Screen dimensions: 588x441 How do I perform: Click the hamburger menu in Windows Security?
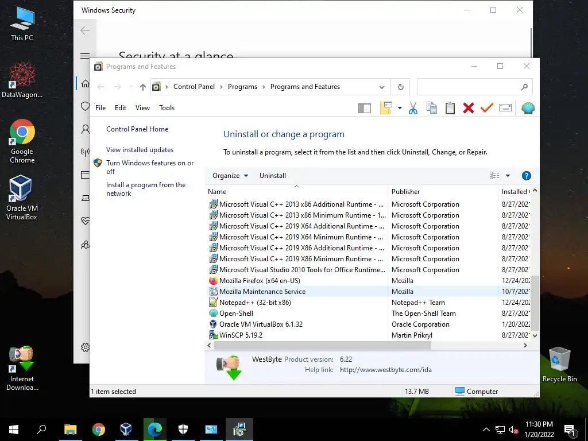point(85,56)
